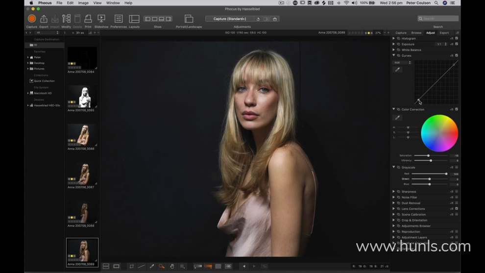The height and width of the screenshot is (273, 485).
Task: Open the File menu
Action: click(x=59, y=3)
